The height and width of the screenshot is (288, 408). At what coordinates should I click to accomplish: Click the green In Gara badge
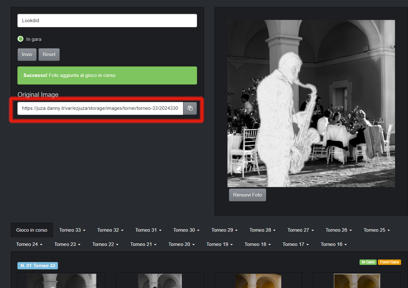pos(368,262)
